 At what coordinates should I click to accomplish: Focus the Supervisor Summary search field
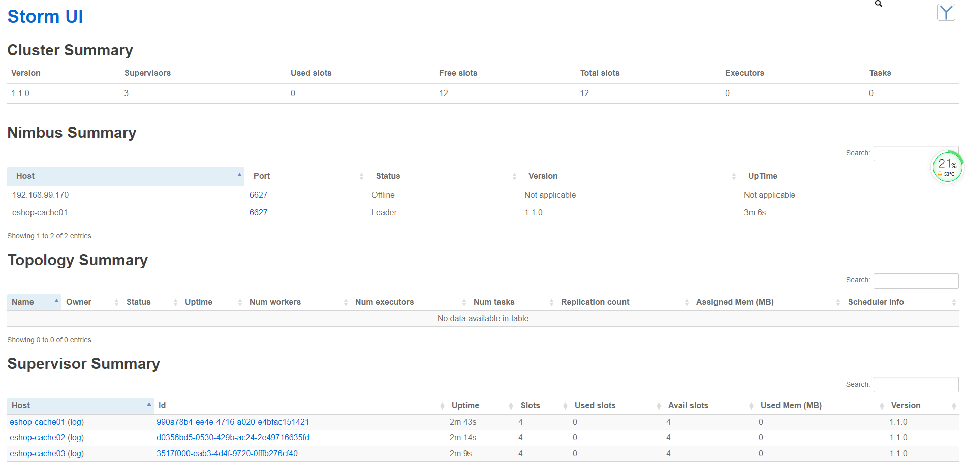click(x=916, y=384)
